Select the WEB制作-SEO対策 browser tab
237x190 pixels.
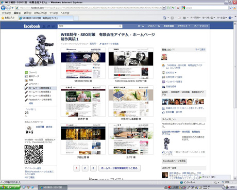pyautogui.click(x=46, y=18)
